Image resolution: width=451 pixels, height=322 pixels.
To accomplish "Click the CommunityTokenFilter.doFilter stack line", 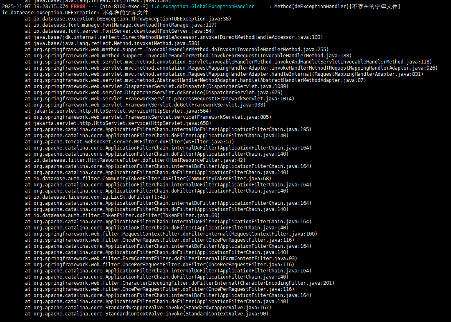I will tap(148, 179).
